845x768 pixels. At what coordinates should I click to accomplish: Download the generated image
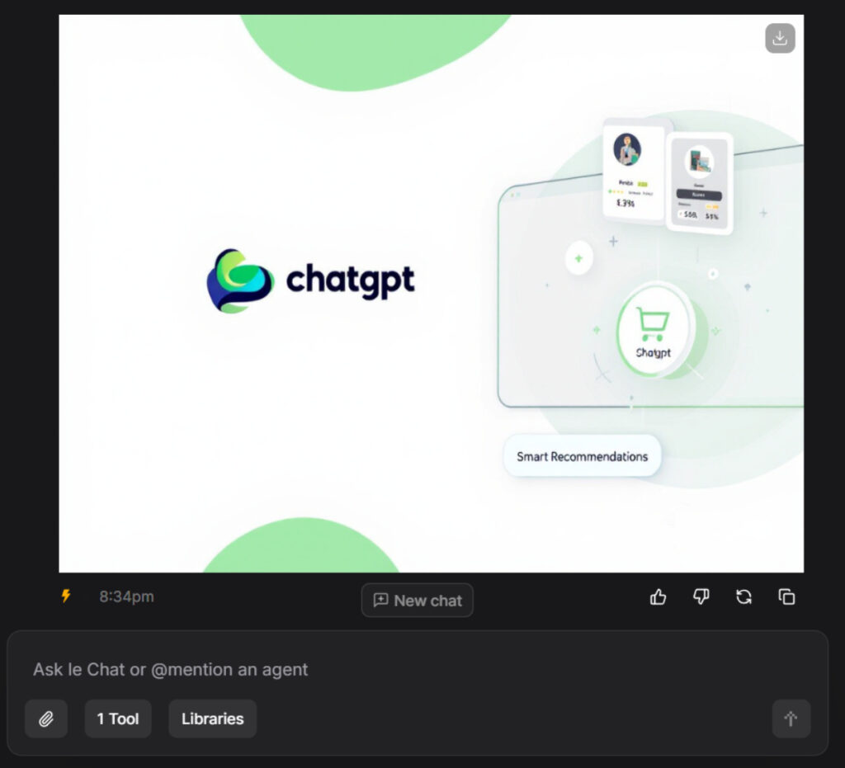tap(780, 38)
